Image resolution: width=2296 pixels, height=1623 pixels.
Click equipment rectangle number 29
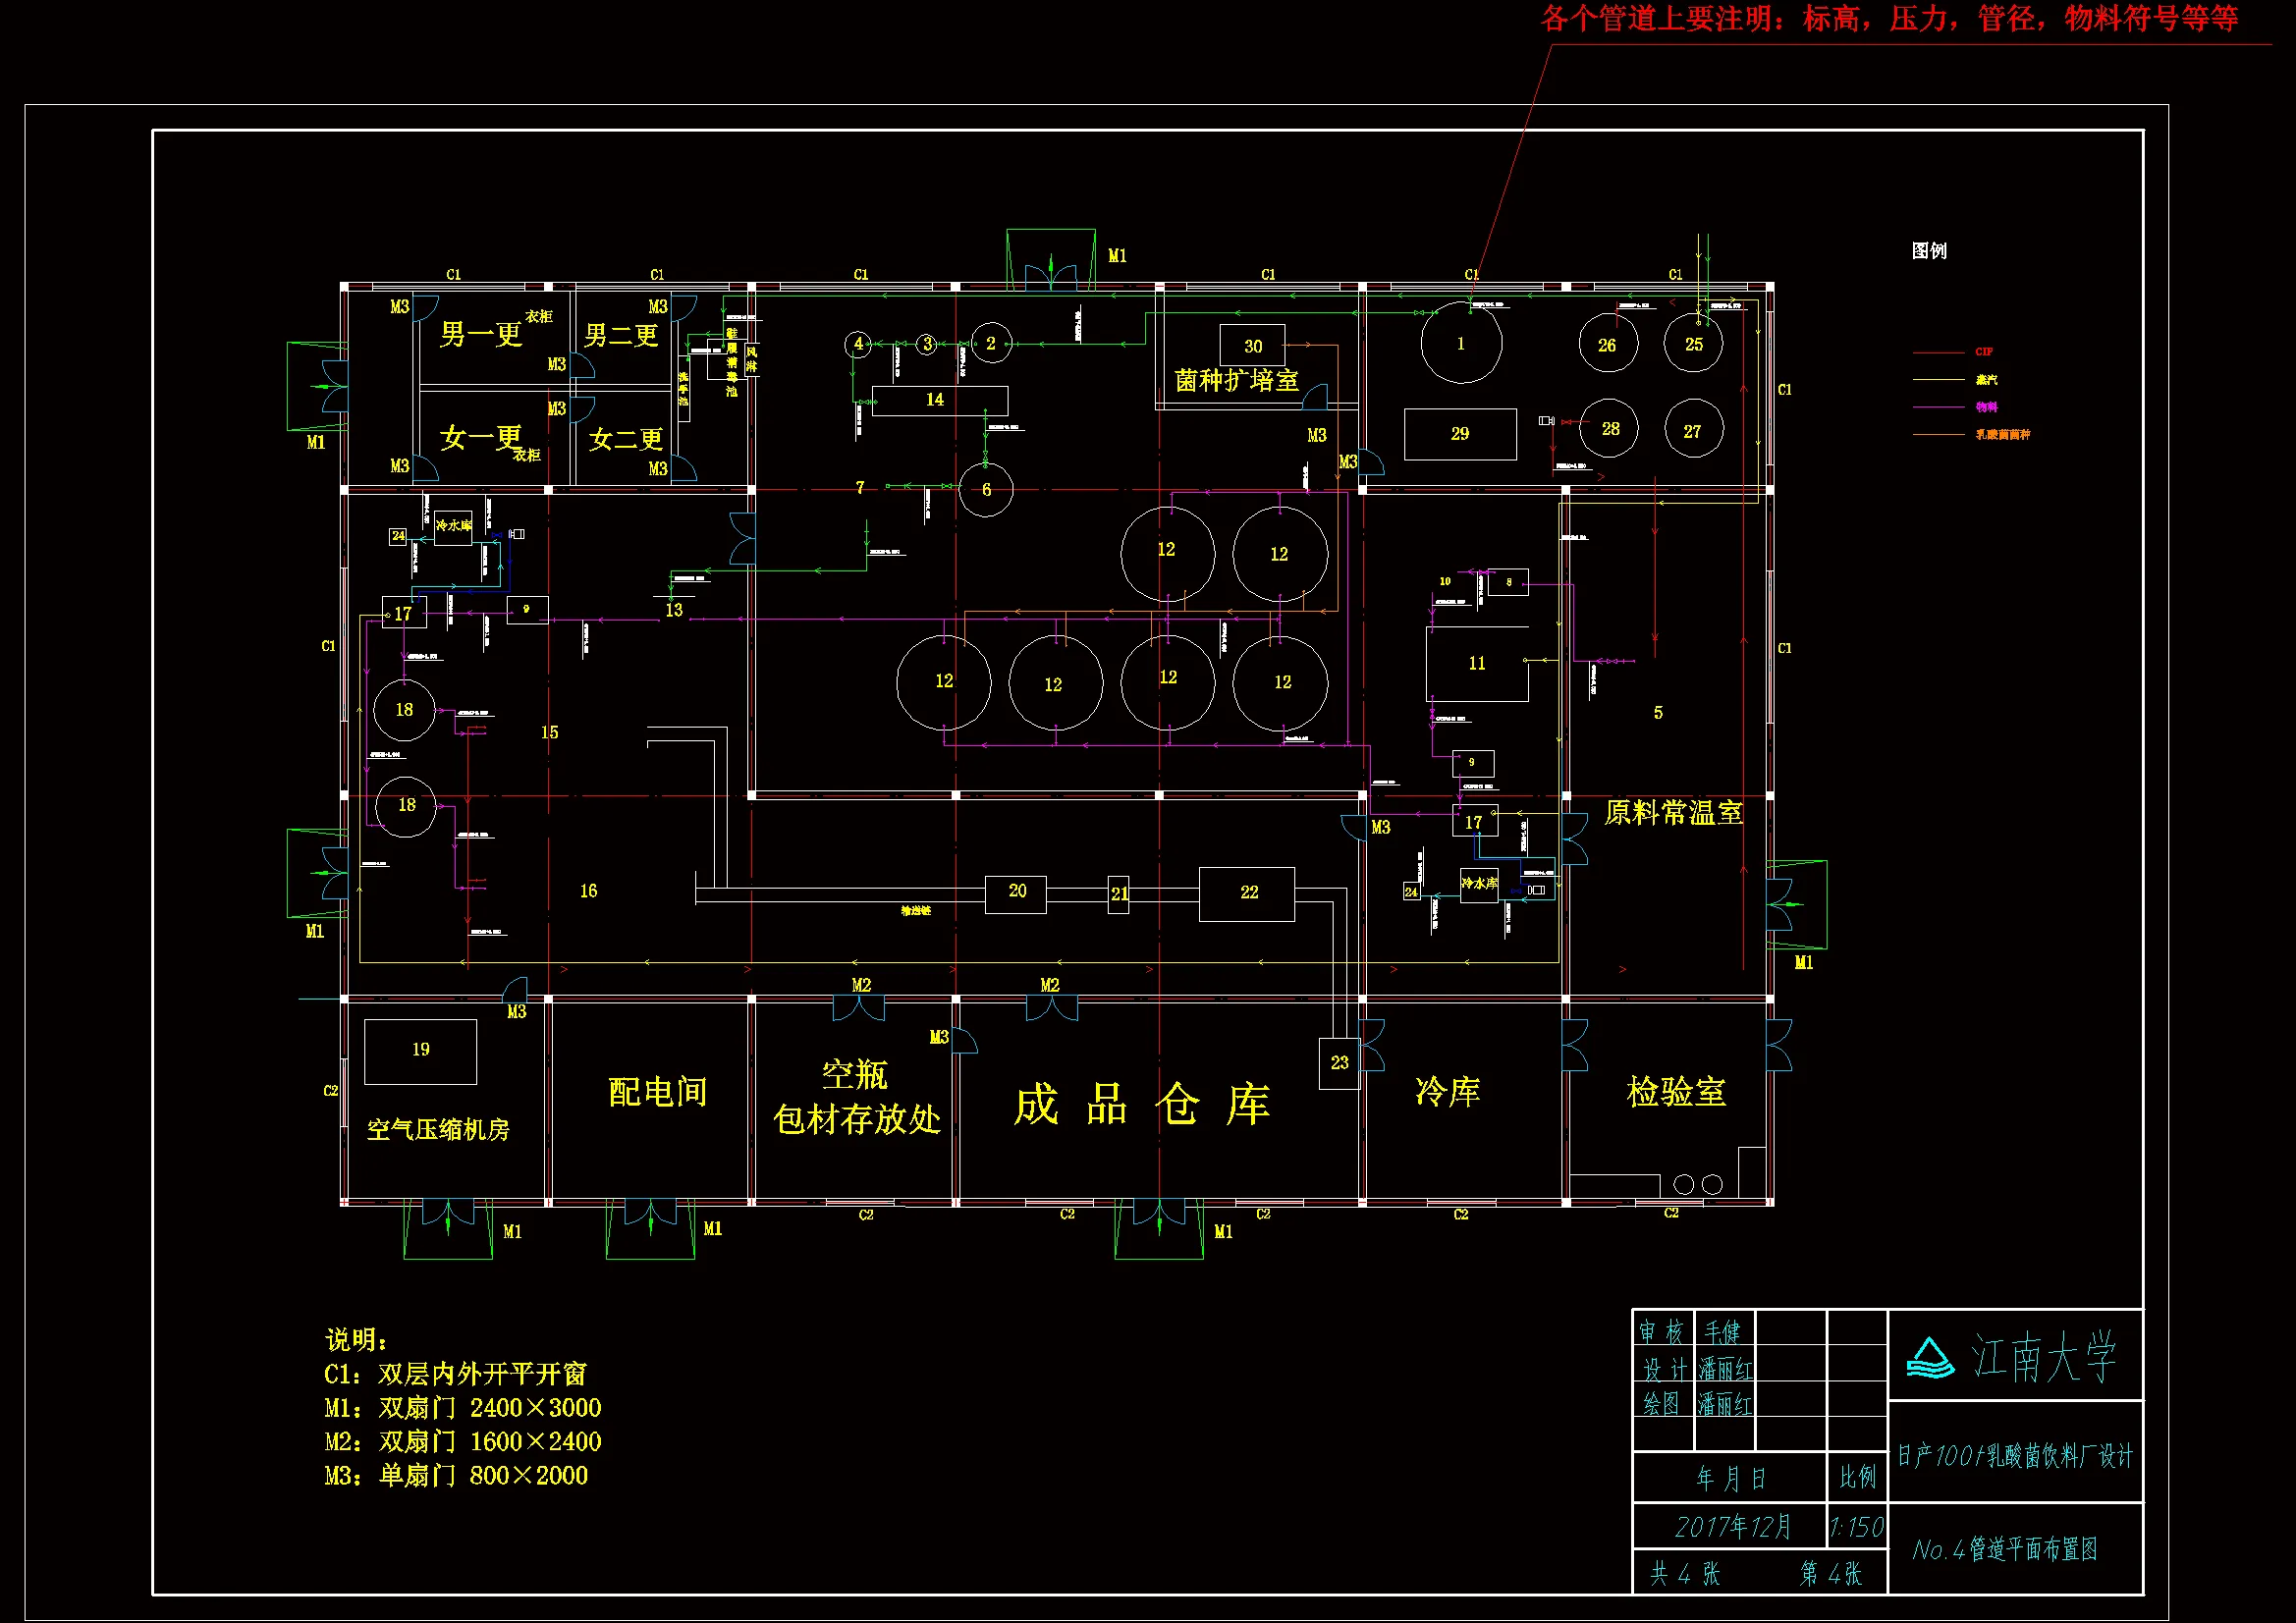tap(1460, 434)
